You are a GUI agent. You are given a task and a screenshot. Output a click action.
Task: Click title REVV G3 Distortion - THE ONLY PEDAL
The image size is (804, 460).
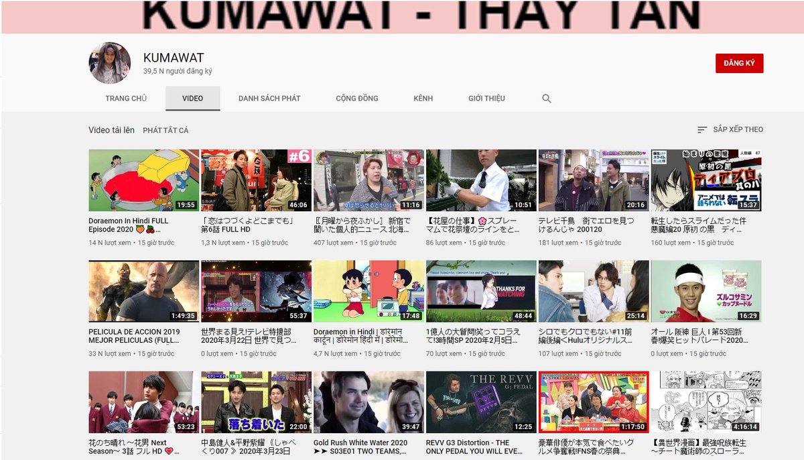475,447
